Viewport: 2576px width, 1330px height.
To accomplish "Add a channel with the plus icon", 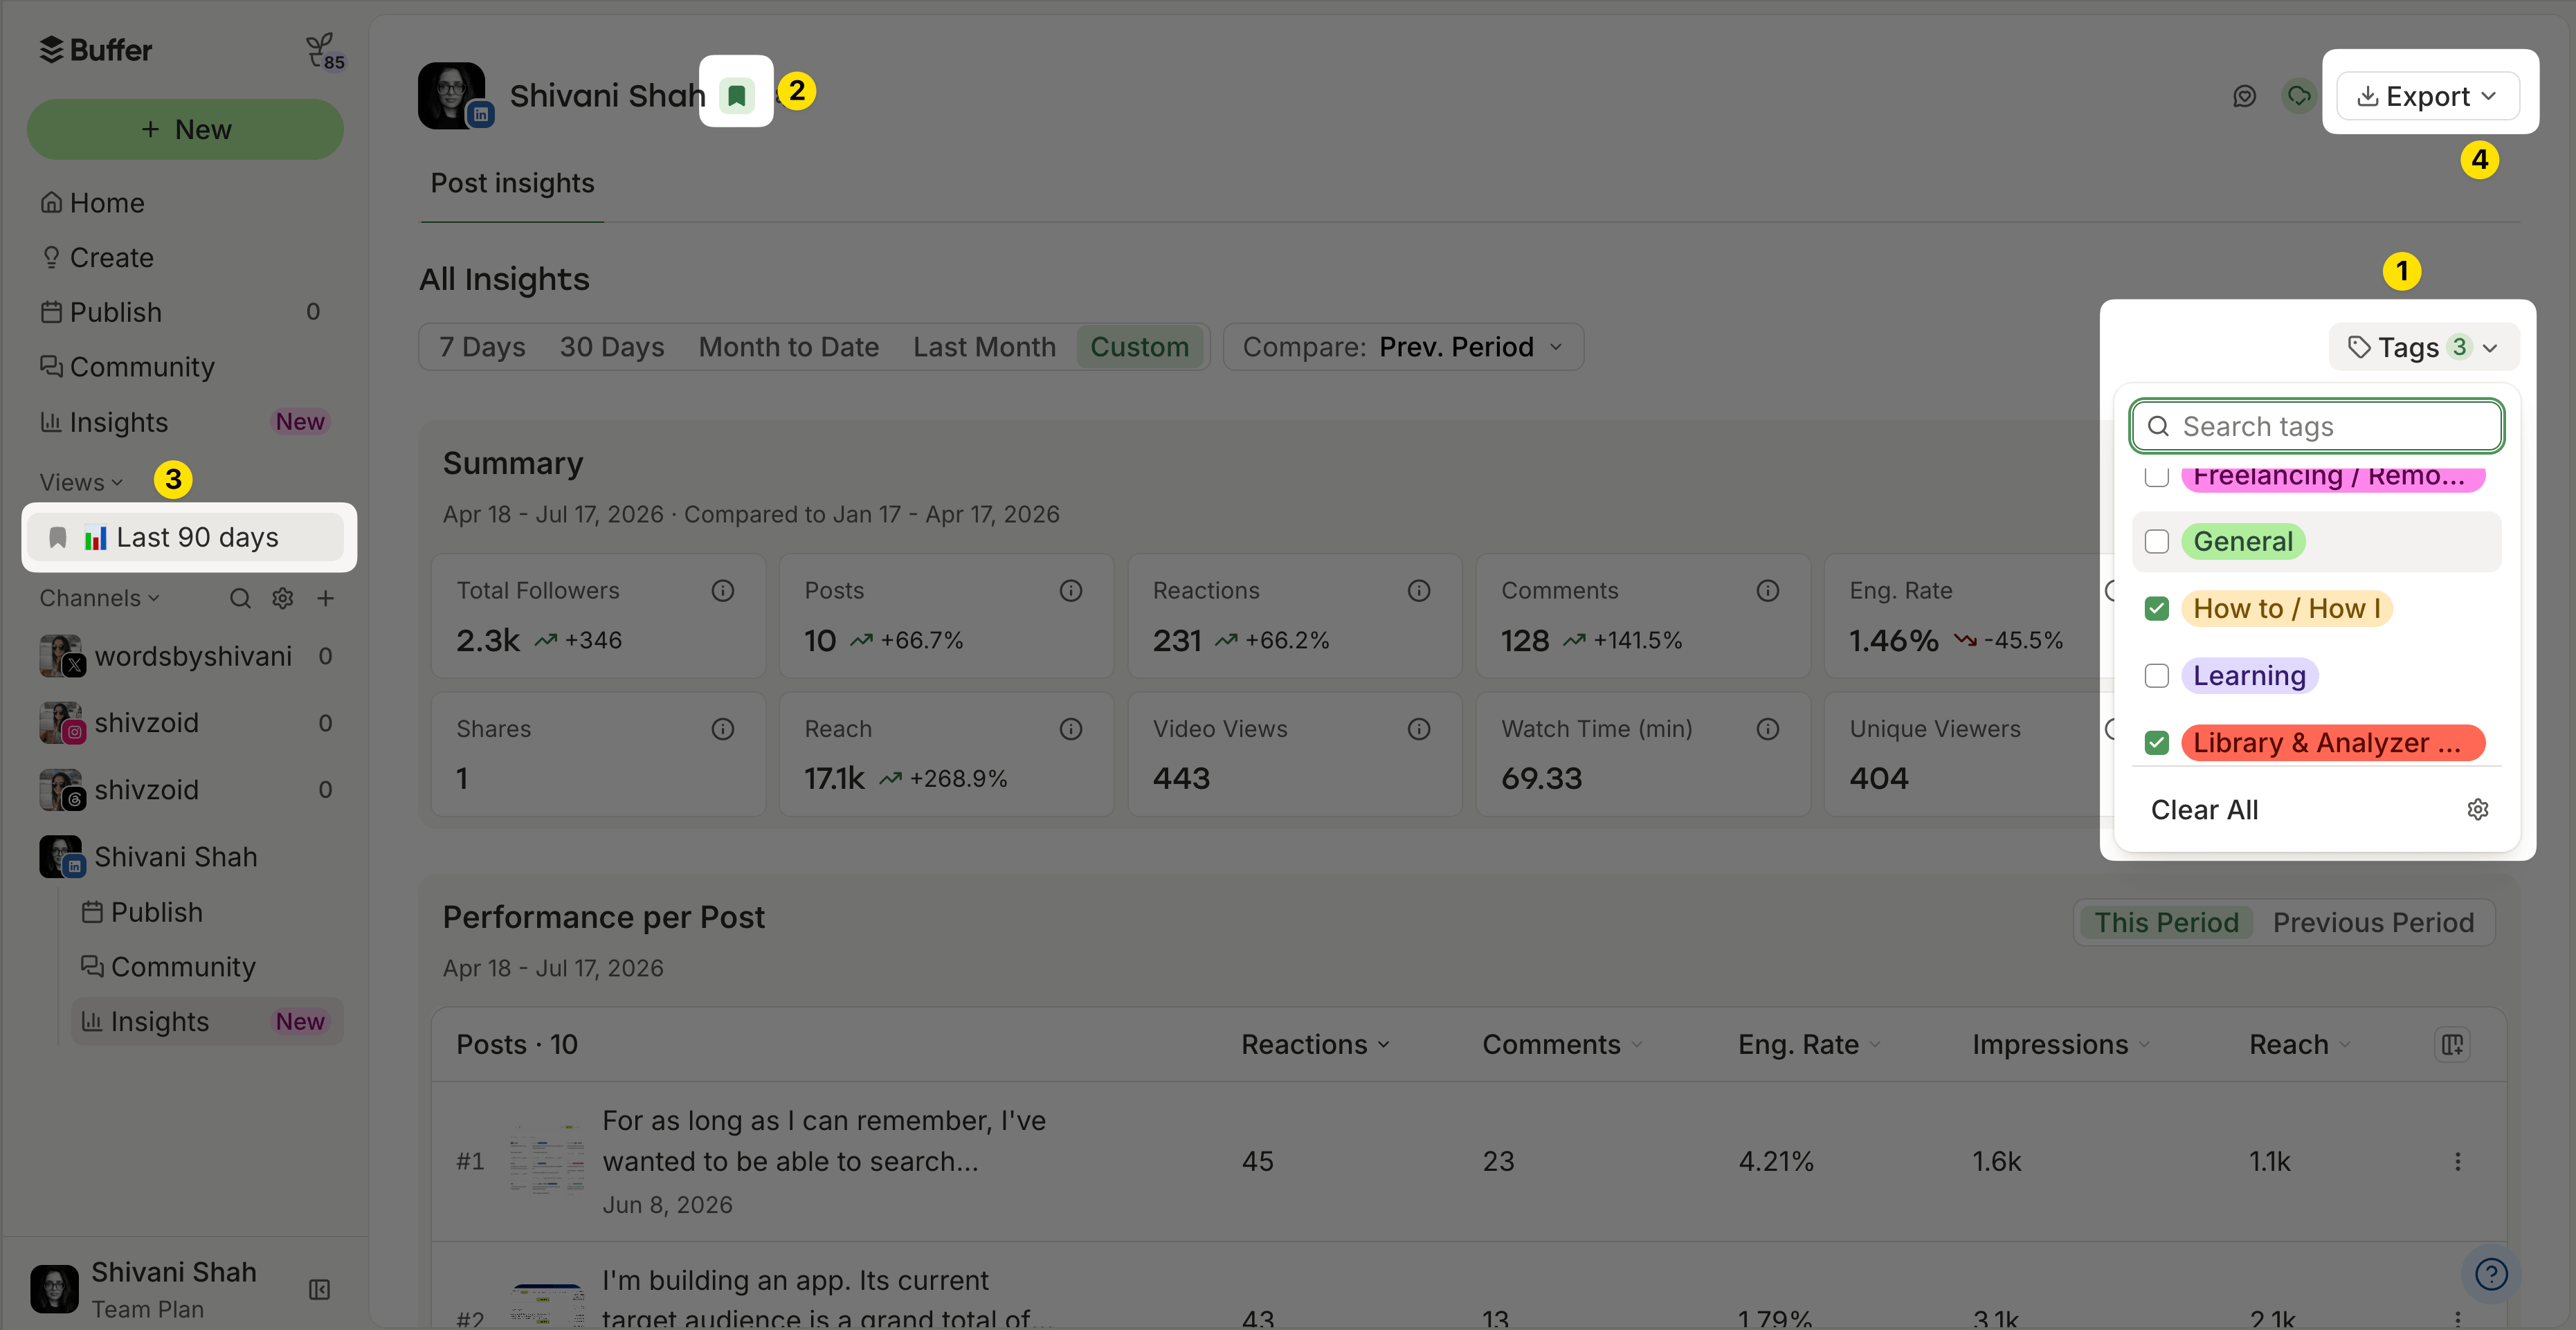I will click(x=325, y=598).
